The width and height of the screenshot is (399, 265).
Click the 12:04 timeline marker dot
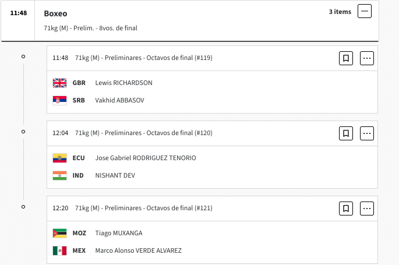click(23, 132)
